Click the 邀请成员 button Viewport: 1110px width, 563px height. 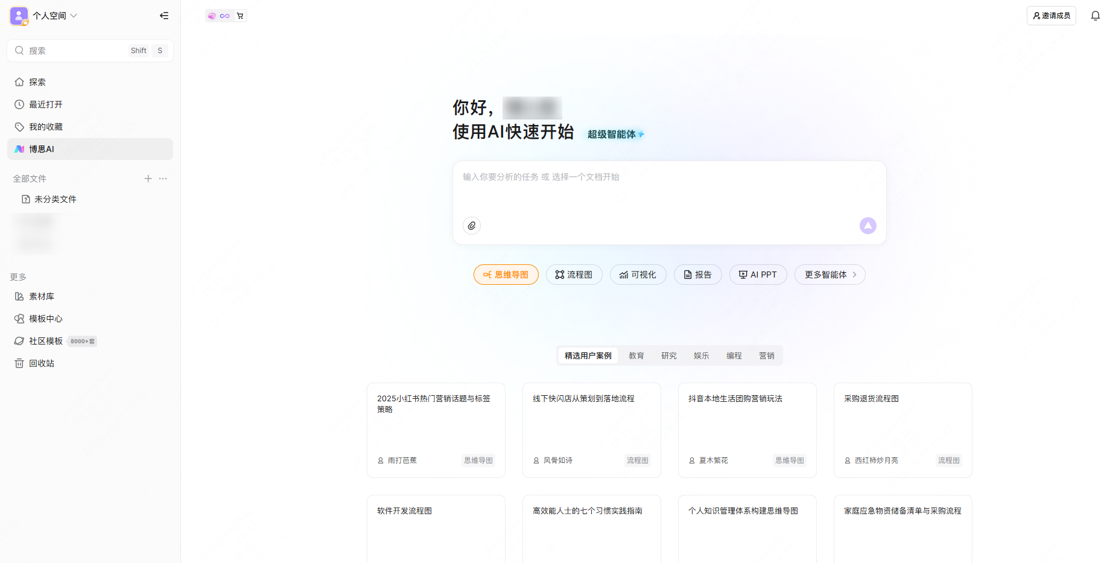point(1051,16)
